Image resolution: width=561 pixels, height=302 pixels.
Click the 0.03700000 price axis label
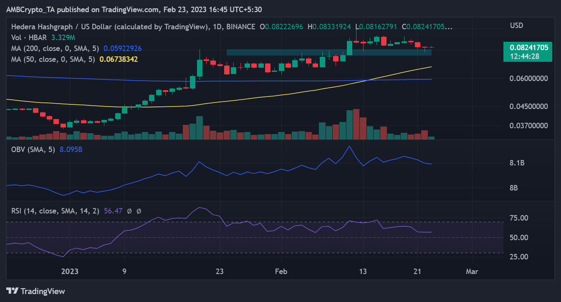pos(528,125)
